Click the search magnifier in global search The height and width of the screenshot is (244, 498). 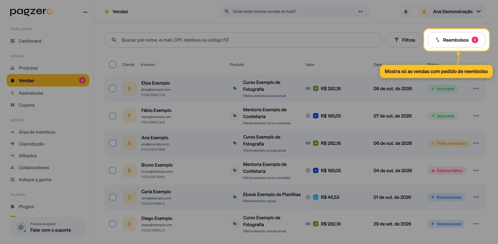(227, 12)
